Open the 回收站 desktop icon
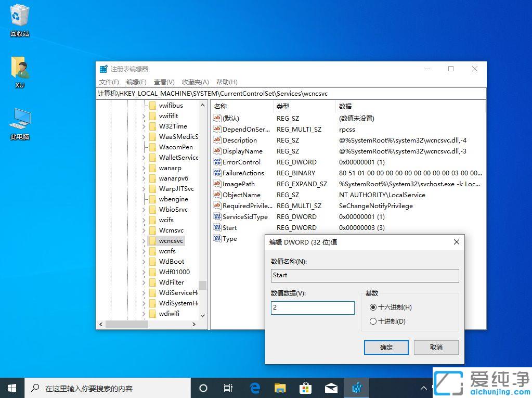Viewport: 532px width, 398px height. [x=19, y=18]
